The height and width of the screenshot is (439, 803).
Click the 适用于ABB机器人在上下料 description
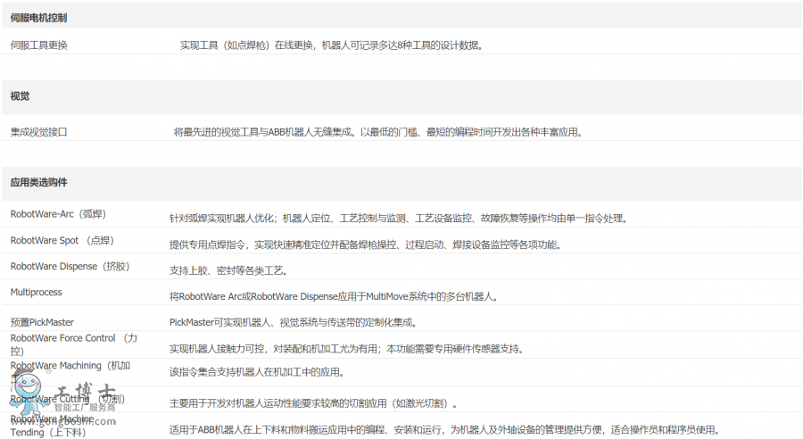(444, 430)
